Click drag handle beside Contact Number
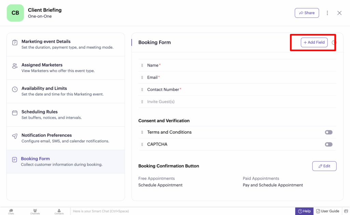This screenshot has height=215, width=350. 142,90
